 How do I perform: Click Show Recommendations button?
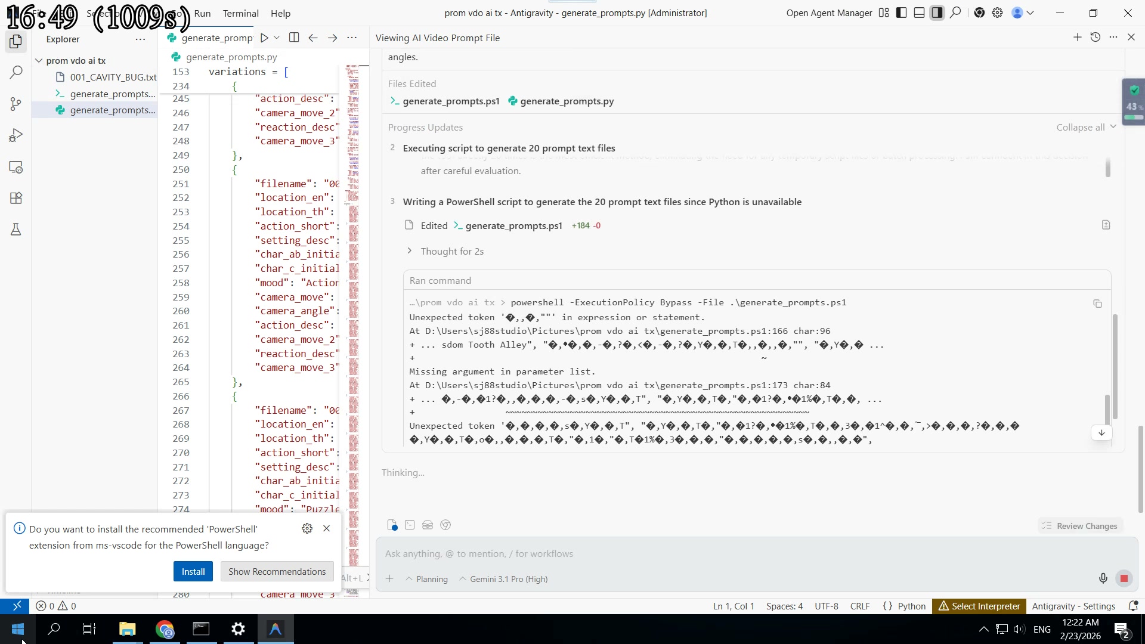277,571
